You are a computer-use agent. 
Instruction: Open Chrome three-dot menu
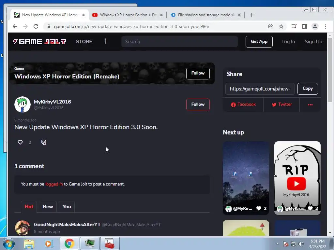click(x=326, y=26)
